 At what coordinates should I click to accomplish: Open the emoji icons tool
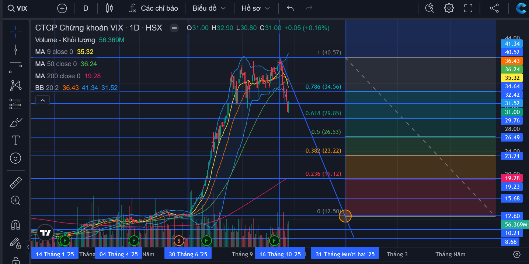pyautogui.click(x=15, y=158)
